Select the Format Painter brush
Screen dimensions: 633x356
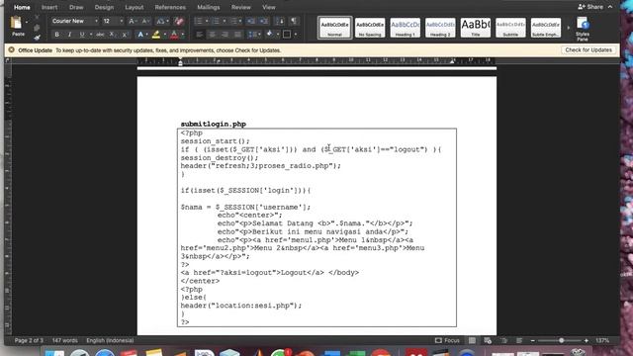pyautogui.click(x=37, y=38)
